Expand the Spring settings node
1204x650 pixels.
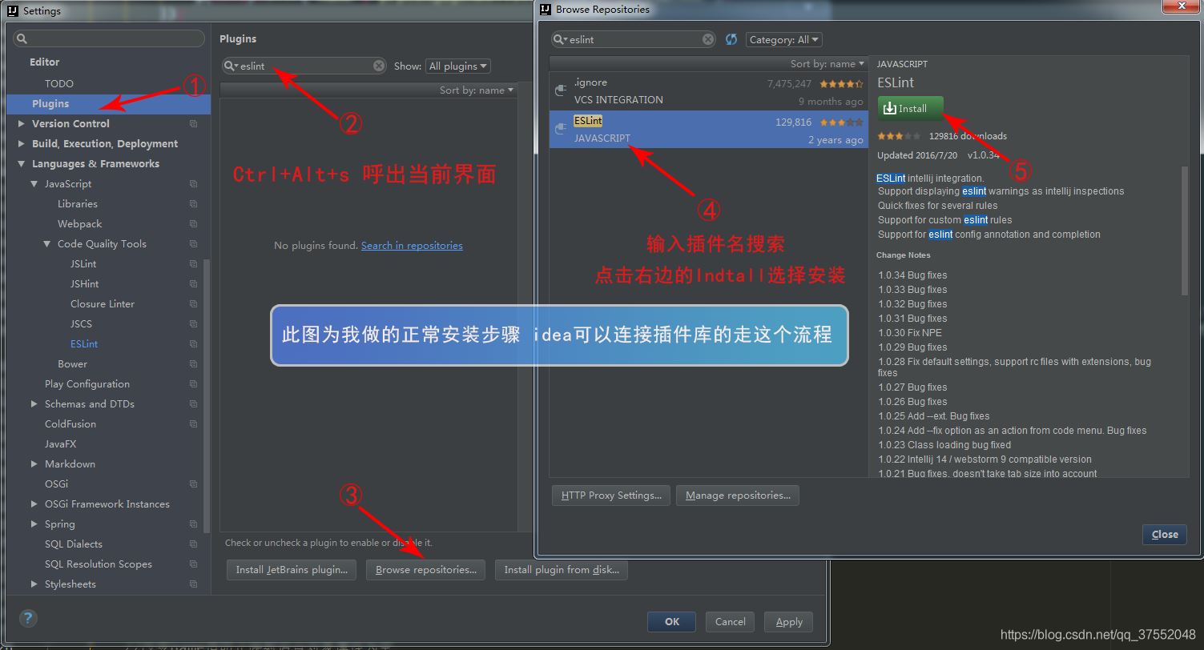tap(34, 524)
